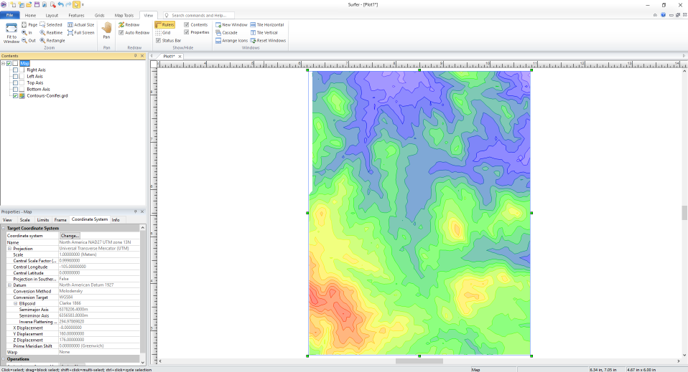Click the open folder icon in quick access toolbar

point(29,5)
